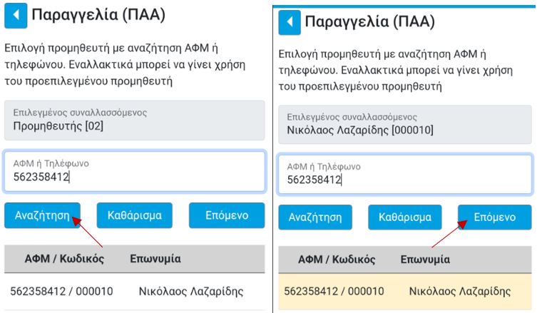Select the yellow highlighted 562358412 / 000010 row
Viewport: 537px width, 313px height.
point(404,291)
